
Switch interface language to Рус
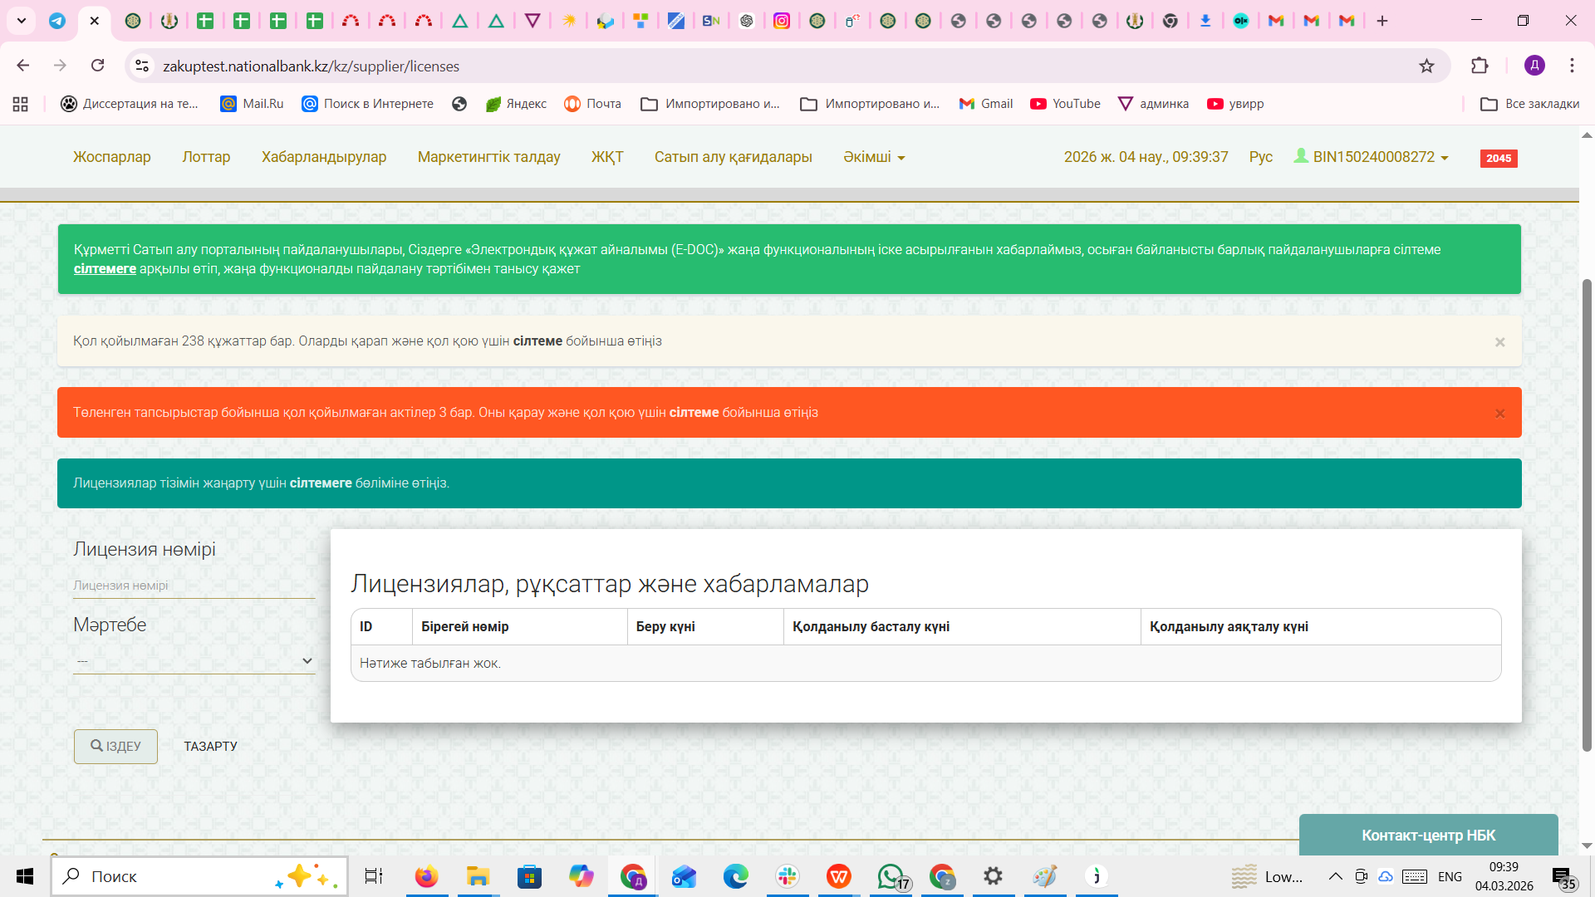(1260, 157)
